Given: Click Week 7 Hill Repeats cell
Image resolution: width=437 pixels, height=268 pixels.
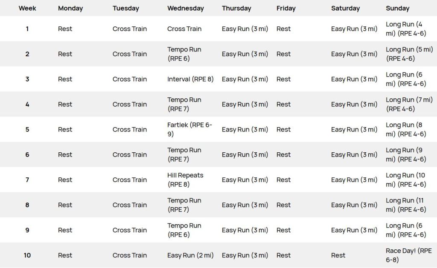Looking at the screenshot, I should click(185, 180).
